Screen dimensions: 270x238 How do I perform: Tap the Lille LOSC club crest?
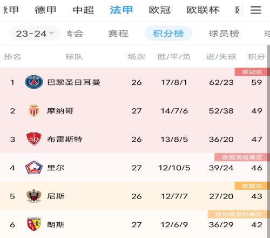(34, 168)
